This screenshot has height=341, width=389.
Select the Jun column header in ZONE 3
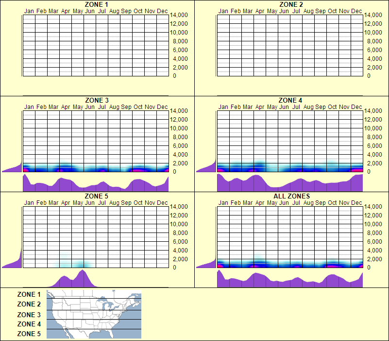(x=90, y=107)
